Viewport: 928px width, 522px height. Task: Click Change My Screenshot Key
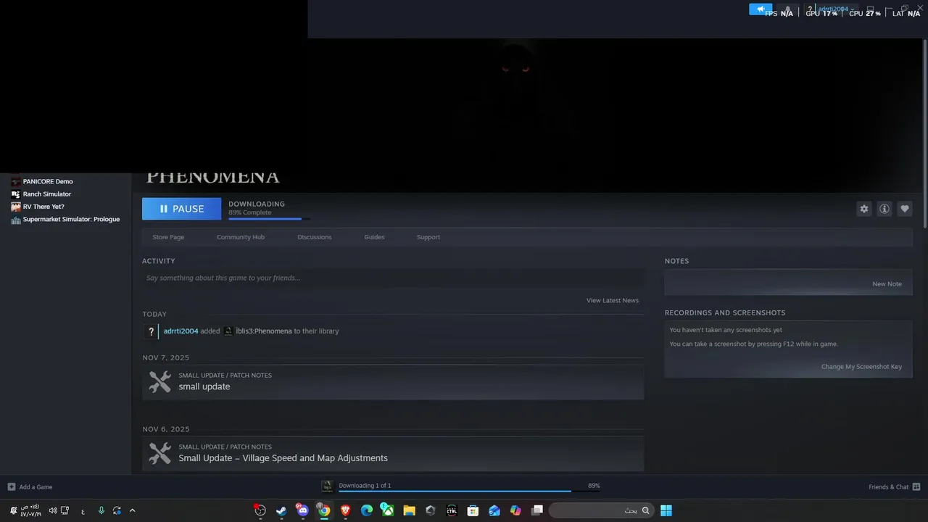[x=861, y=367]
